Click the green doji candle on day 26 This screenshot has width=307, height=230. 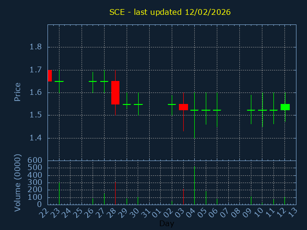[x=93, y=81]
